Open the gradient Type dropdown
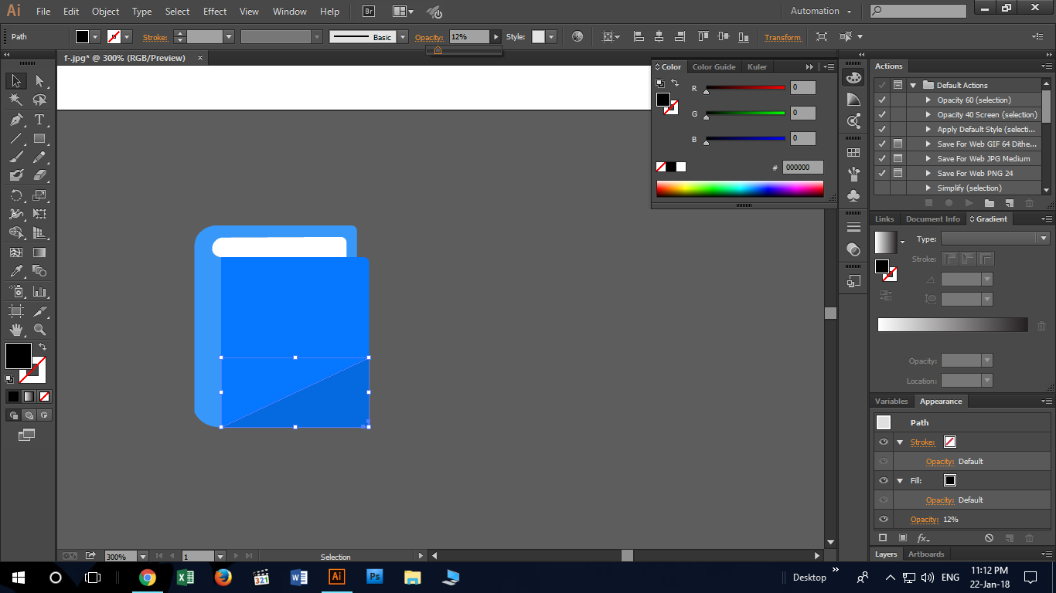 pyautogui.click(x=994, y=239)
